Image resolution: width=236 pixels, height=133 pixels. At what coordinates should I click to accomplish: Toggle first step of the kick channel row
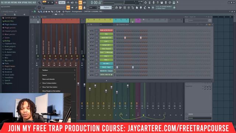click(x=117, y=67)
